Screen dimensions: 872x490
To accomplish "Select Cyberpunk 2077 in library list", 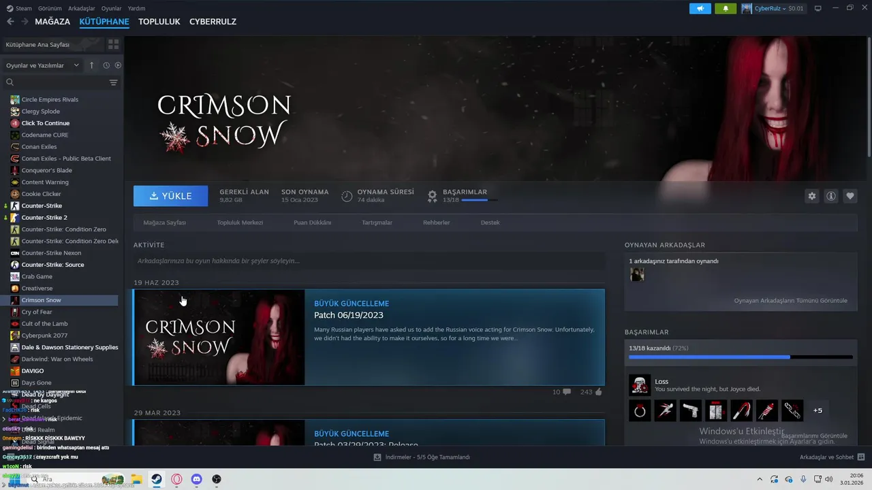I will [44, 336].
